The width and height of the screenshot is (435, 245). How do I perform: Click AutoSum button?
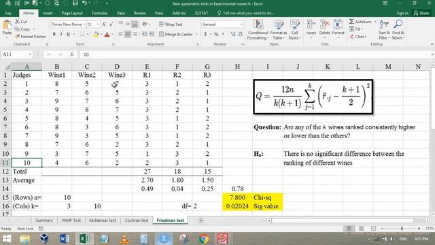click(x=360, y=21)
